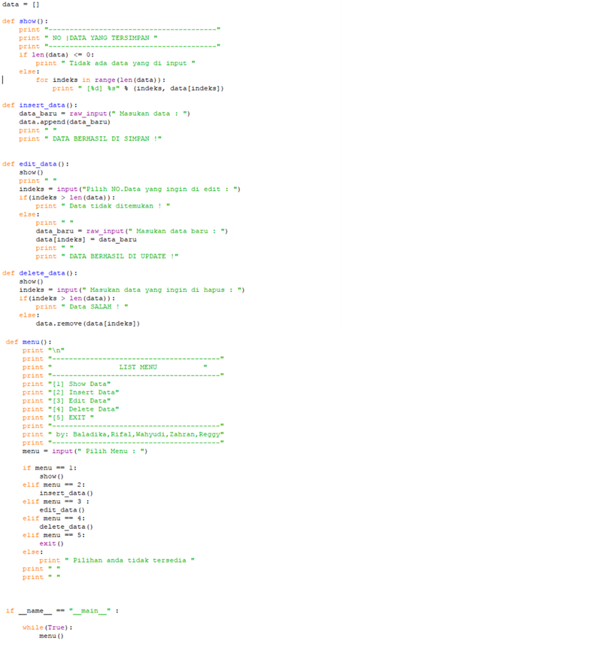
Task: Click 'Data tidak ditemukan !' print line
Action: (102, 206)
